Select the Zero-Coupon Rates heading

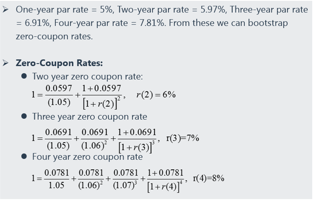pyautogui.click(x=59, y=63)
